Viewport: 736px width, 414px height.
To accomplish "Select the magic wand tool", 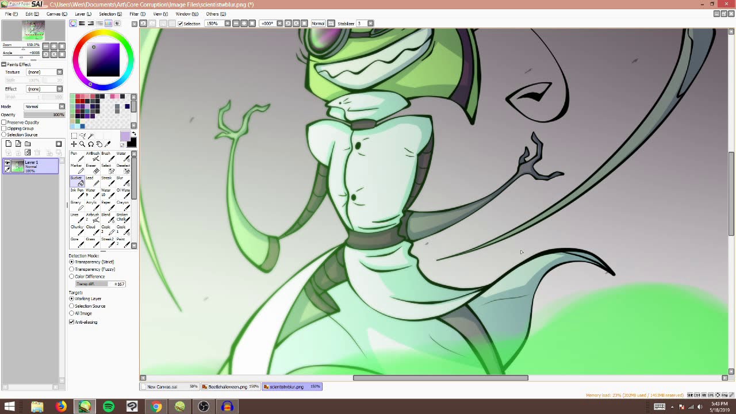I will tap(91, 136).
